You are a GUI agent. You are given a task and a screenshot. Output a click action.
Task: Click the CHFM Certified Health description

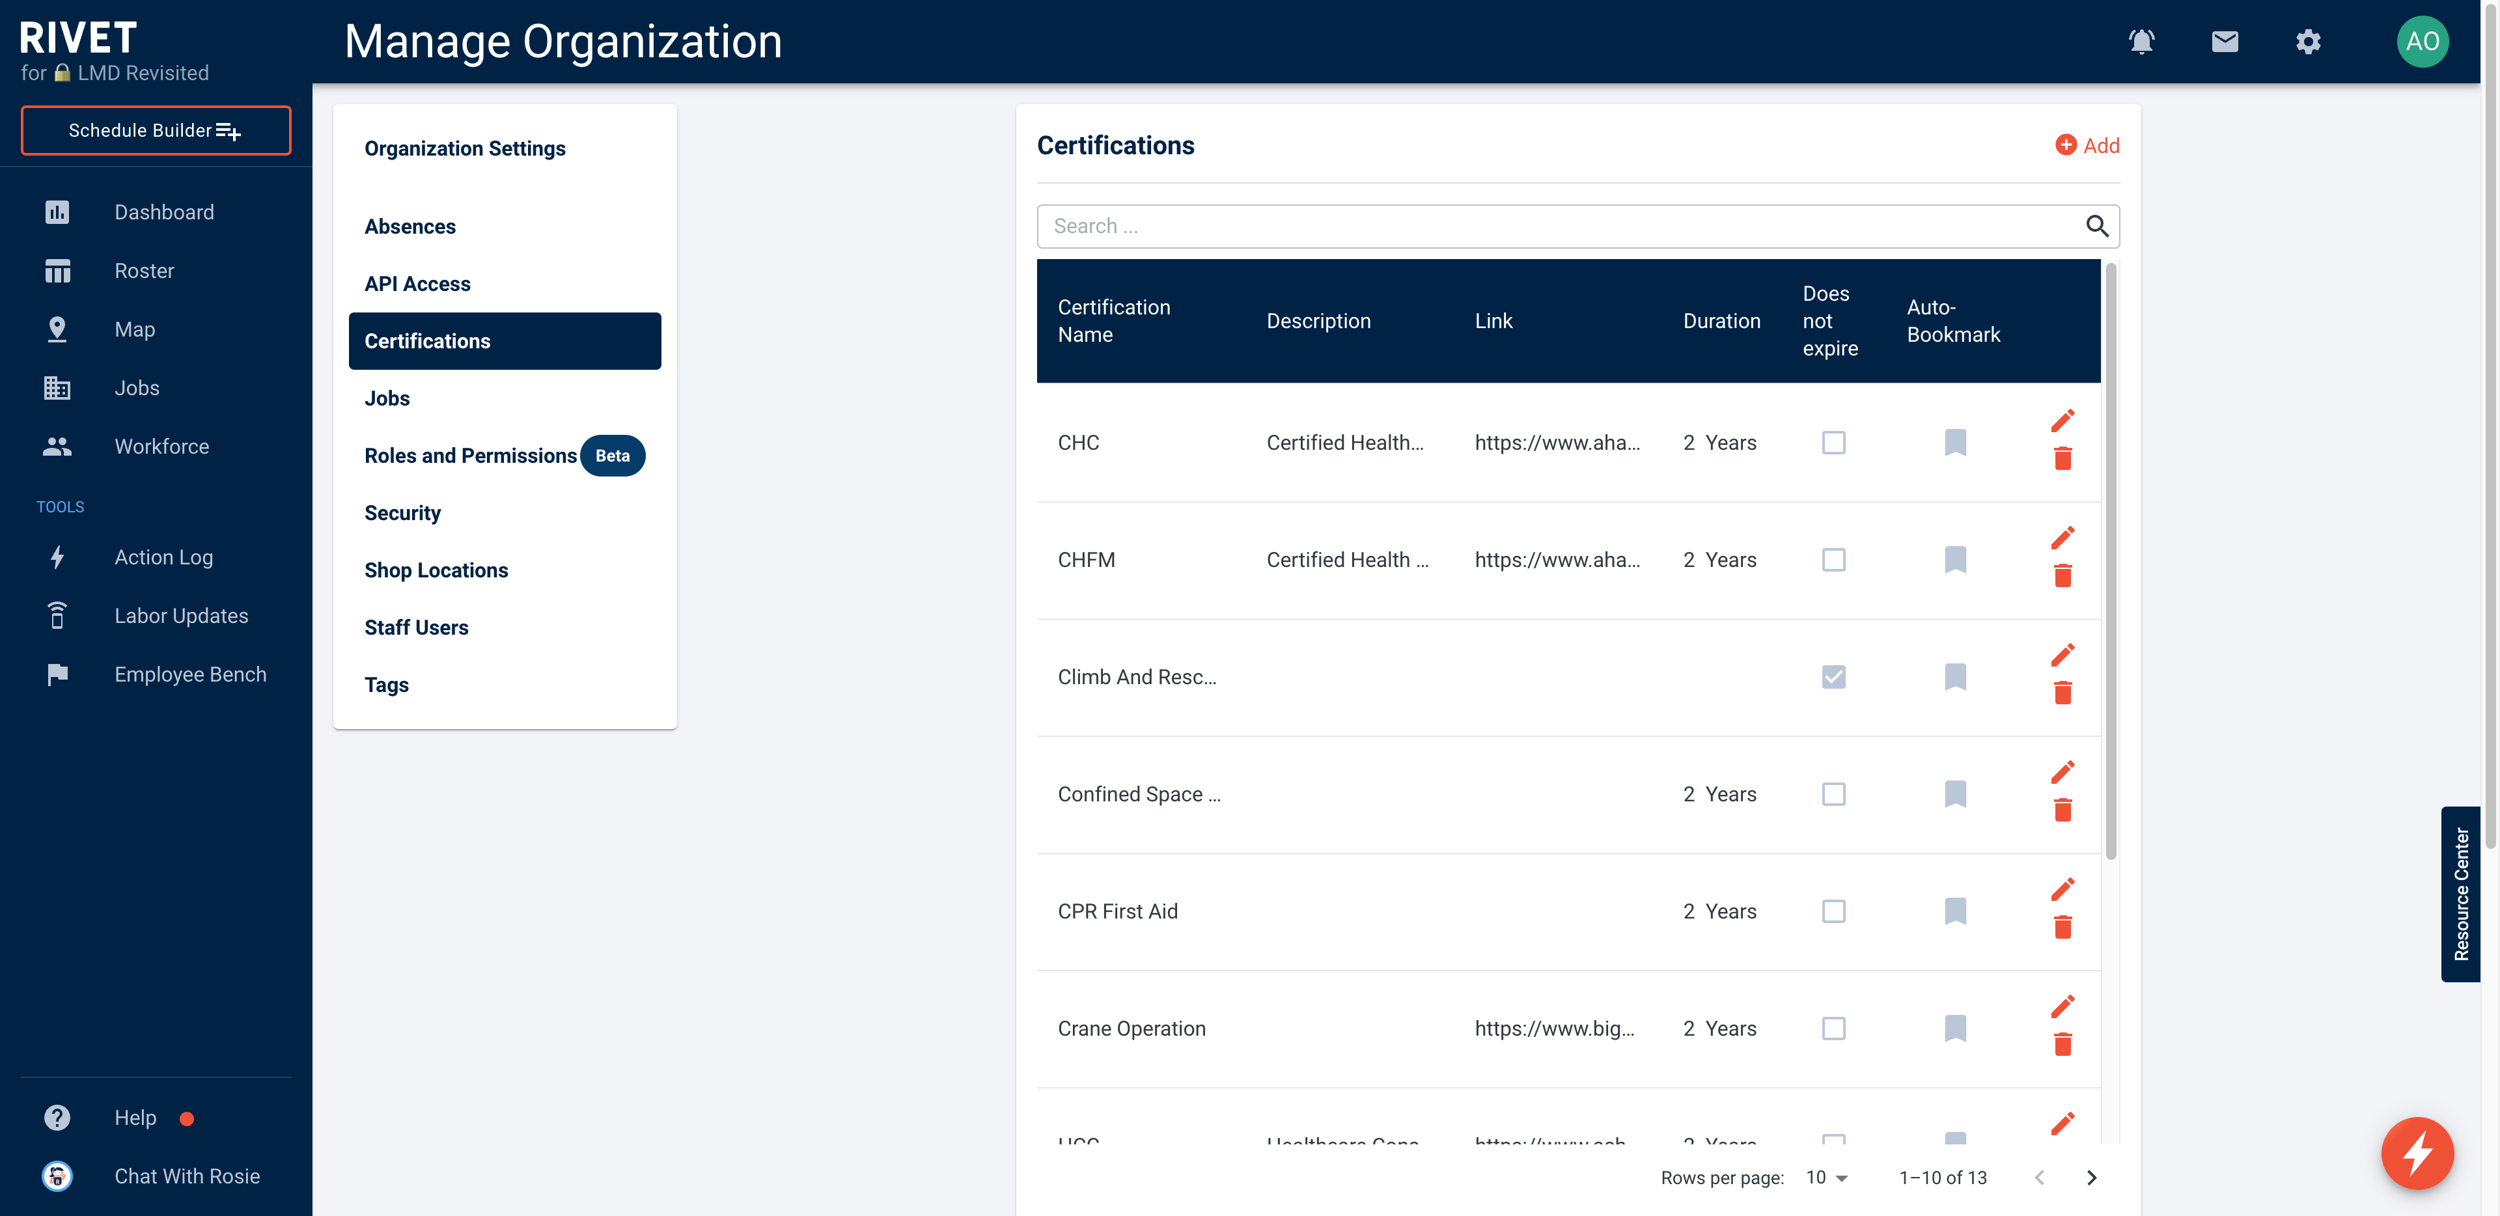[x=1347, y=560]
